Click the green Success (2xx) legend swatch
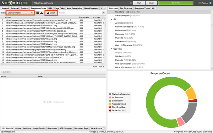213x133 pixels. (110, 101)
